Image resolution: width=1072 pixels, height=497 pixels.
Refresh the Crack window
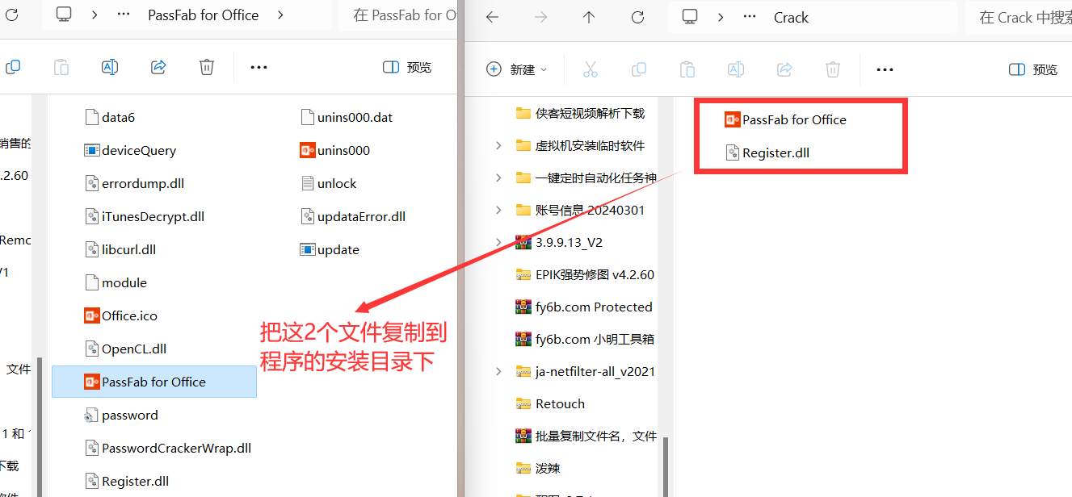pyautogui.click(x=637, y=17)
